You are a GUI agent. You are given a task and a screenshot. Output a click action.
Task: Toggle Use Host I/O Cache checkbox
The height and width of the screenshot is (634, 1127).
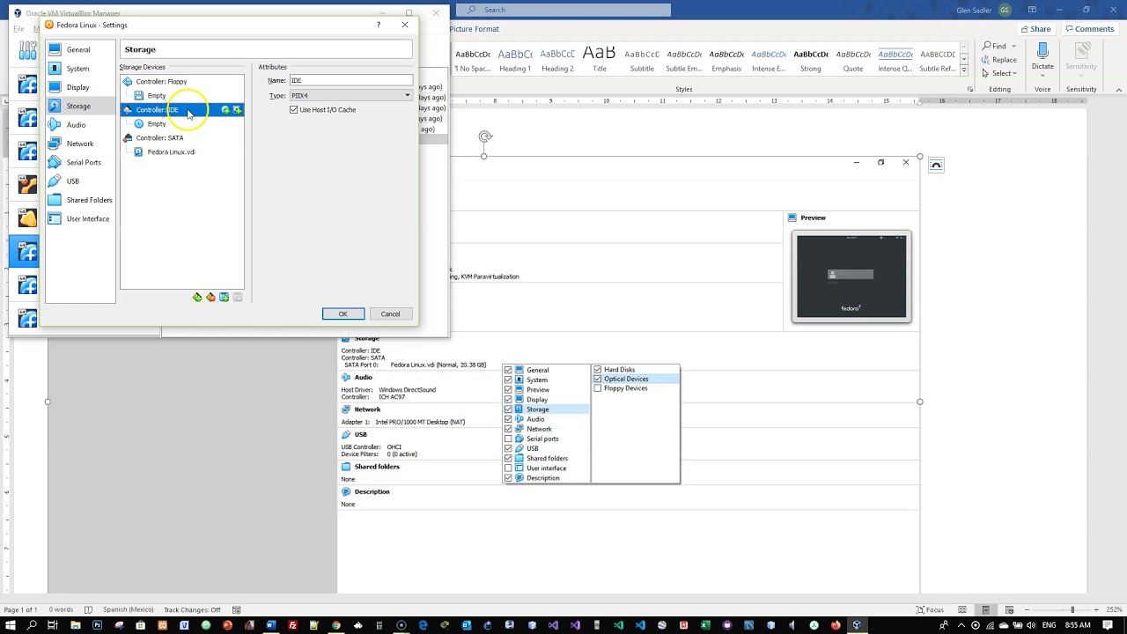(x=294, y=109)
